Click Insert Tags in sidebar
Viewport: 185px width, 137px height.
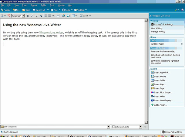point(159,88)
